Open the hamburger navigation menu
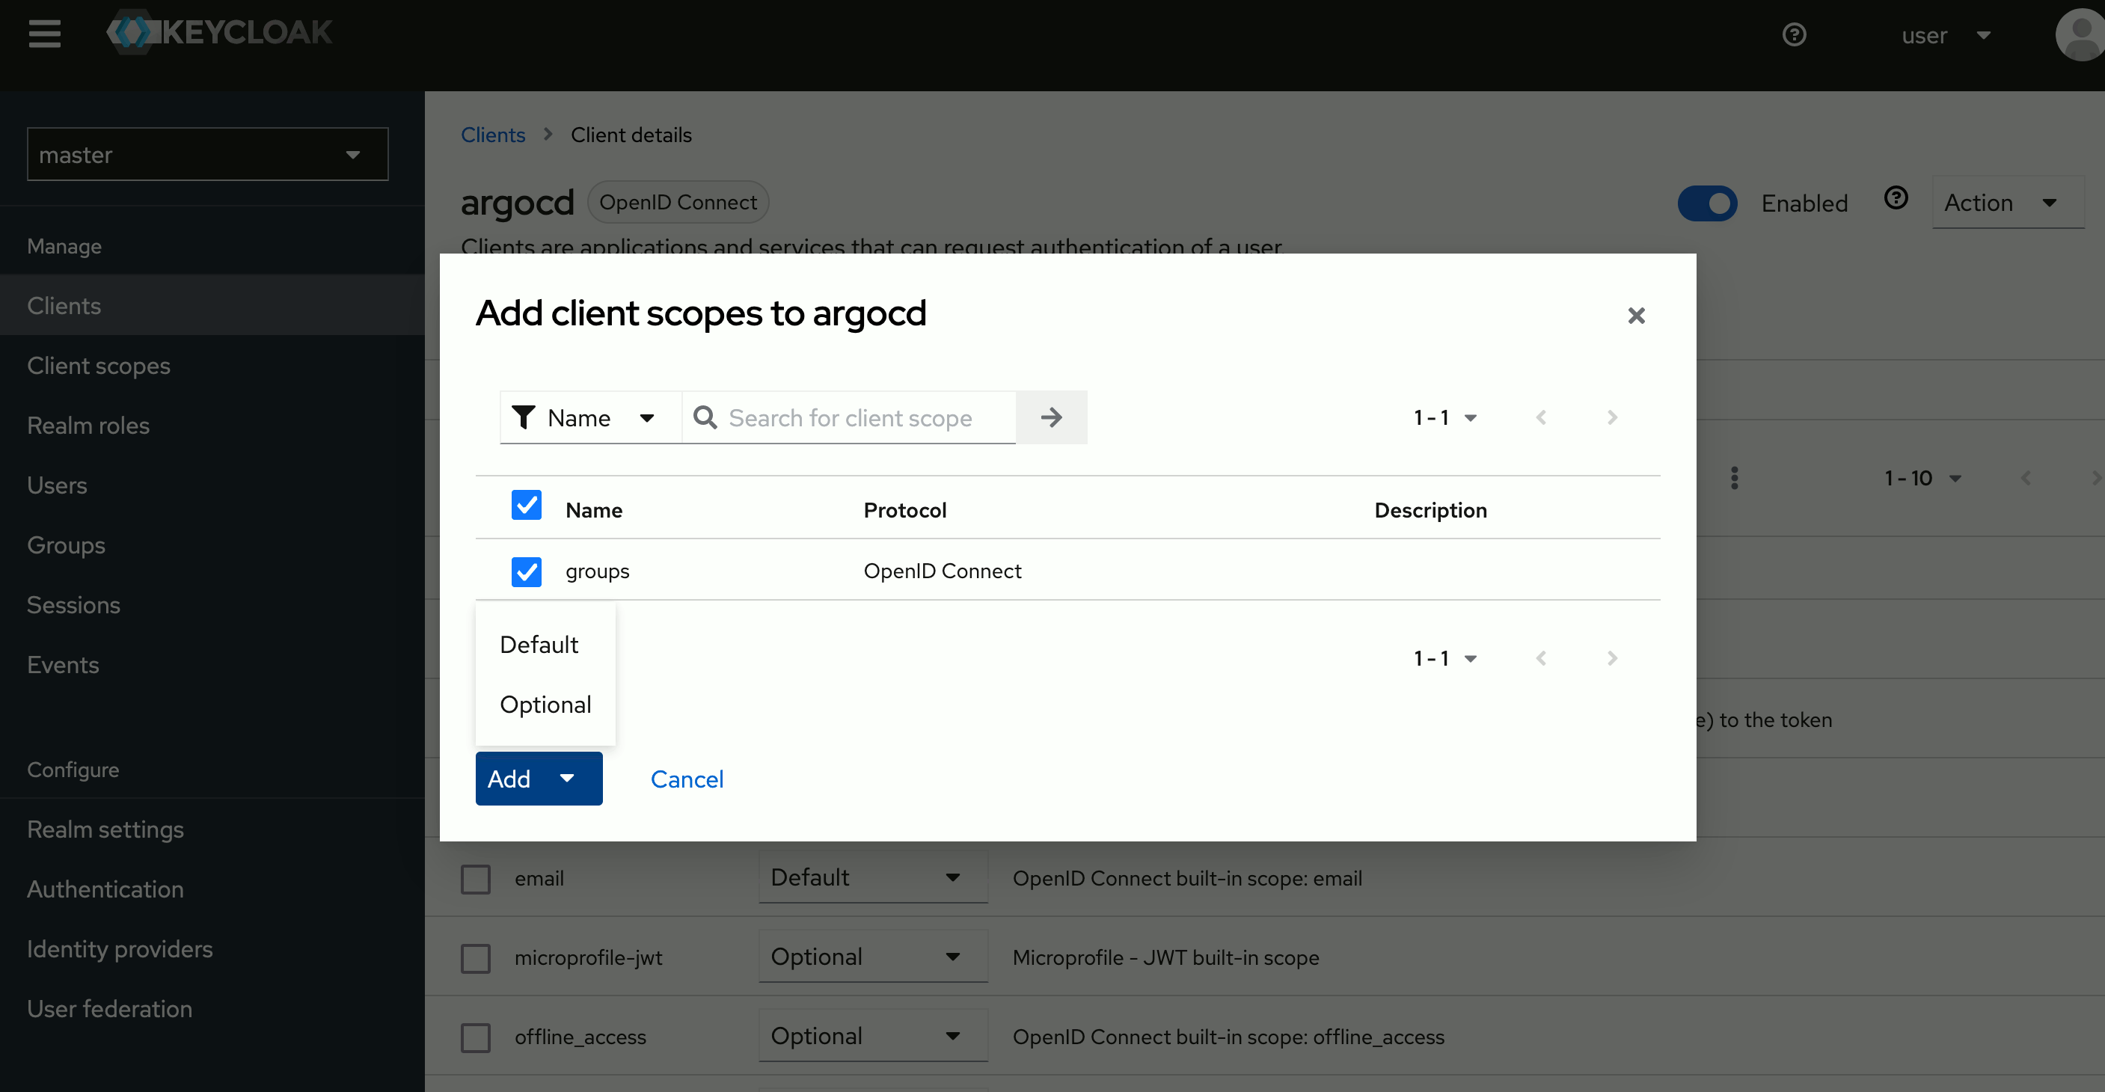 point(44,34)
